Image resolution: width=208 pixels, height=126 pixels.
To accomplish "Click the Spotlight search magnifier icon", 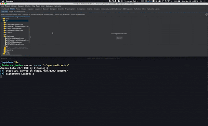I will 201,1.
